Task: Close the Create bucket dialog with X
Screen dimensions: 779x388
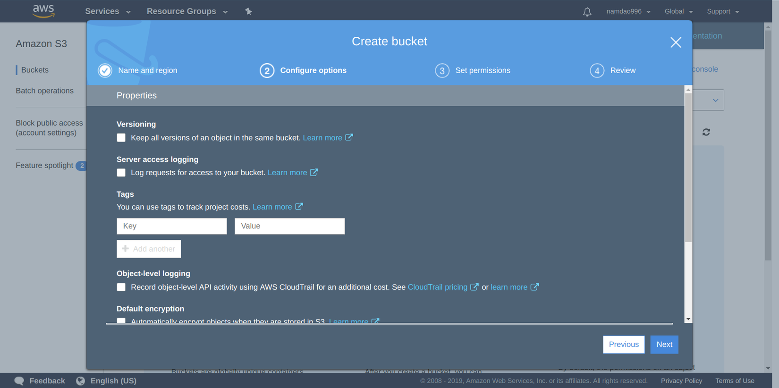Action: tap(676, 42)
